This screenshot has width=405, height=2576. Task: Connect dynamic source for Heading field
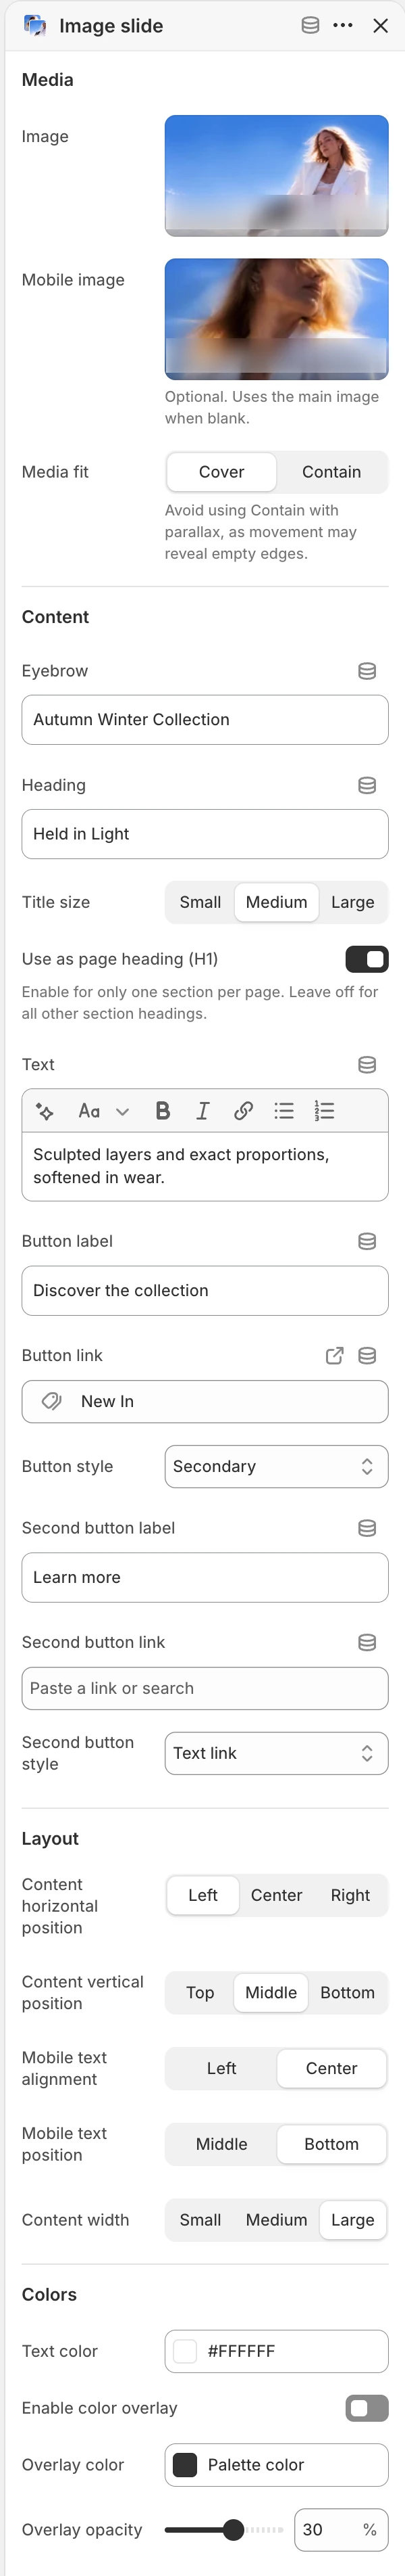tap(367, 786)
